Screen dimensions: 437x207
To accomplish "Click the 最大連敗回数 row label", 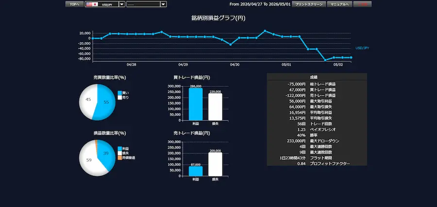I will (321, 152).
